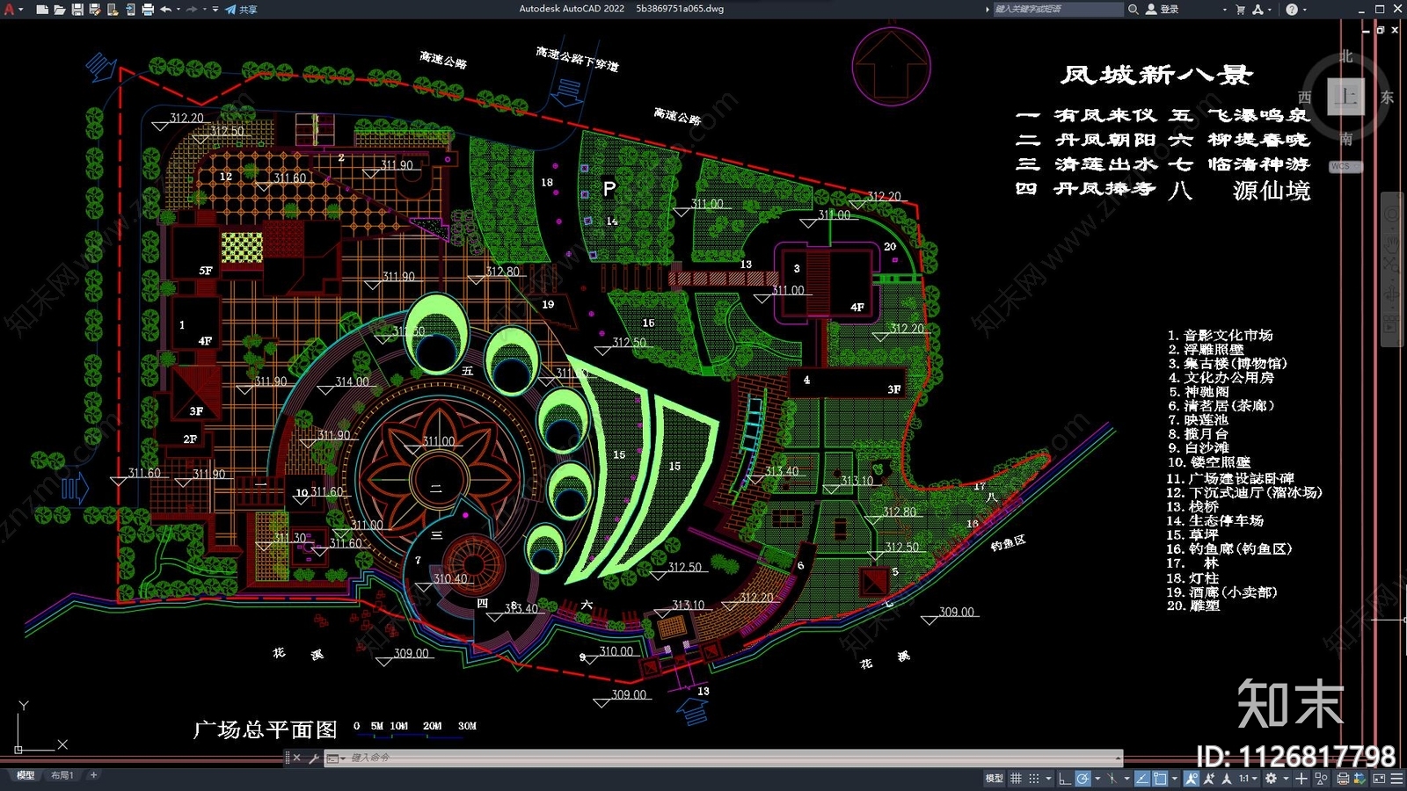The width and height of the screenshot is (1407, 791).
Task: Click the ViewCube east (东) direction label
Action: [1388, 98]
